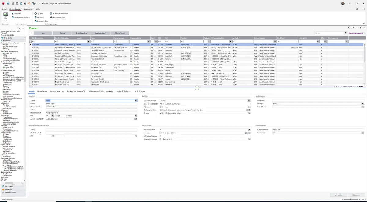
Task: Switch to the Grundlagen tab
Action: point(42,91)
